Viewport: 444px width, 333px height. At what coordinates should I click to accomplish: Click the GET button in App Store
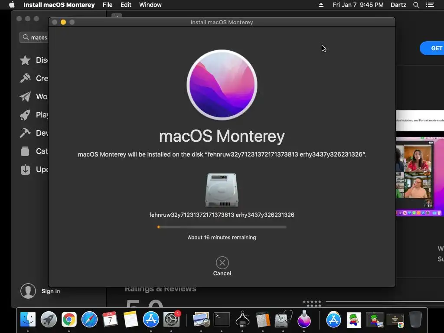pos(432,48)
